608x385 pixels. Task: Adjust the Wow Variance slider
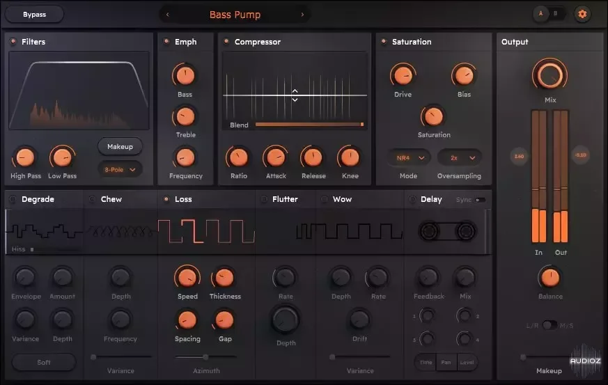point(360,356)
